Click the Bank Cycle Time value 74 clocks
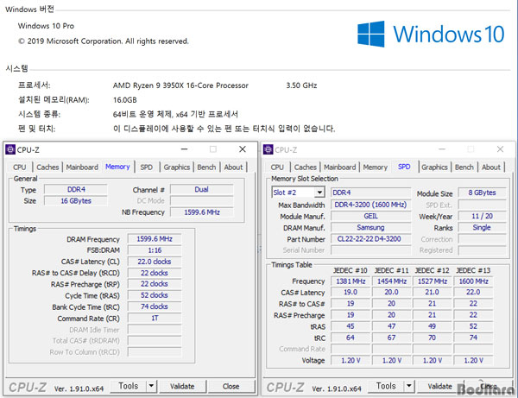 point(155,306)
